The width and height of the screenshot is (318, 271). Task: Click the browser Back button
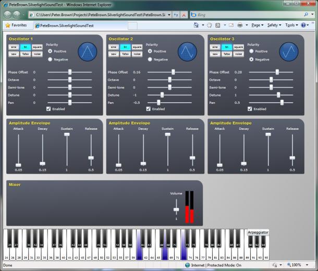coord(7,15)
